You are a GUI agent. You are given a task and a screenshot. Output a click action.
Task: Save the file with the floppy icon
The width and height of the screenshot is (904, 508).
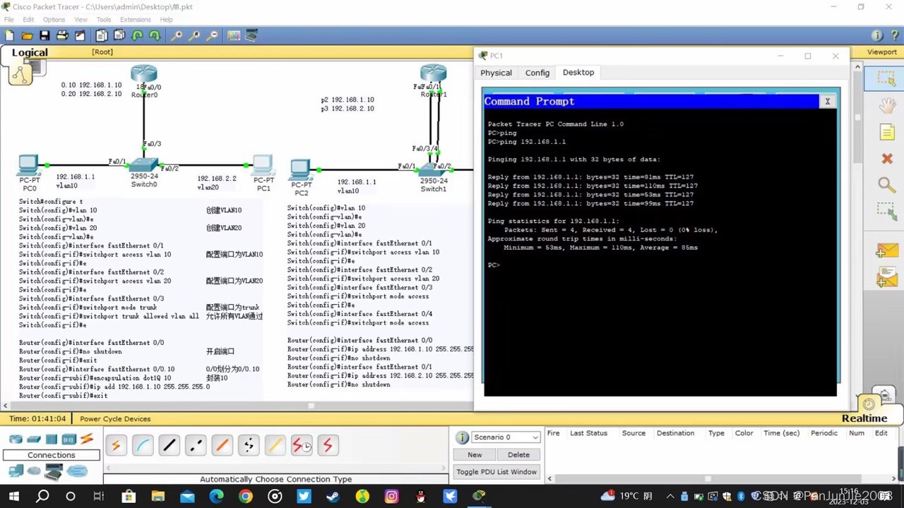[x=44, y=35]
